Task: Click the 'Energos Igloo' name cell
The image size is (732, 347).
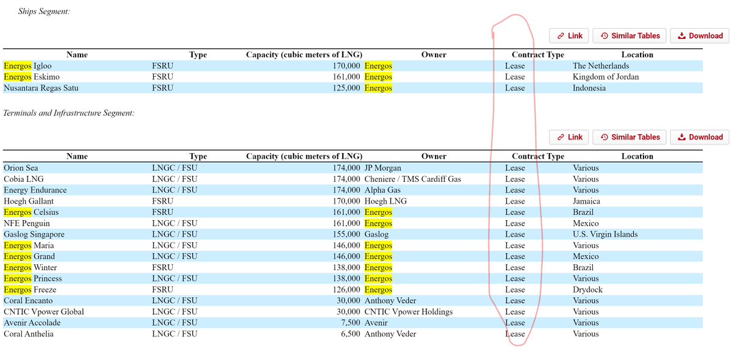Action: 28,66
